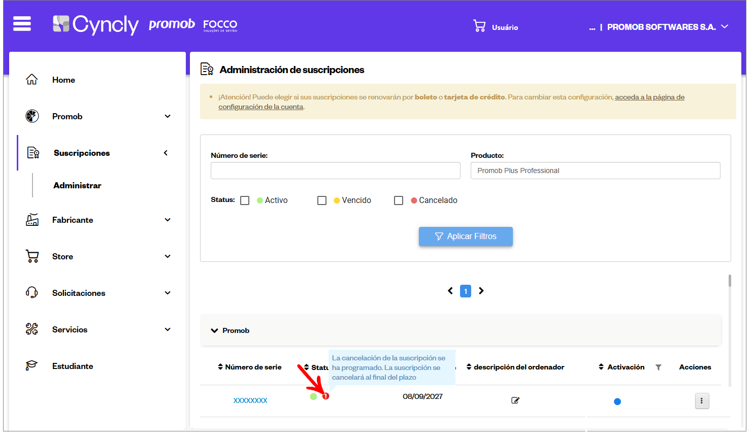Image resolution: width=753 pixels, height=437 pixels.
Task: Click the Cyncly logo
Action: [95, 24]
